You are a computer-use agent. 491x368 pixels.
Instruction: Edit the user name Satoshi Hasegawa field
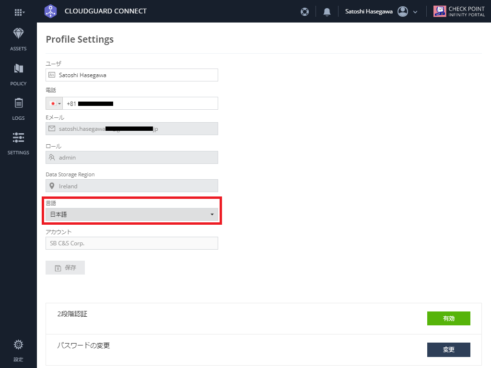pos(132,75)
